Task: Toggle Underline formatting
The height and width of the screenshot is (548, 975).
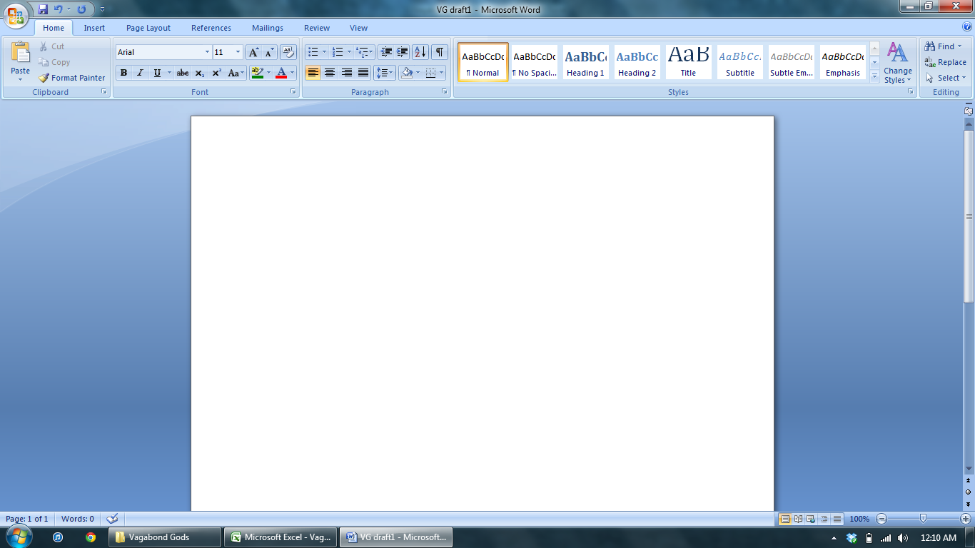Action: coord(157,73)
